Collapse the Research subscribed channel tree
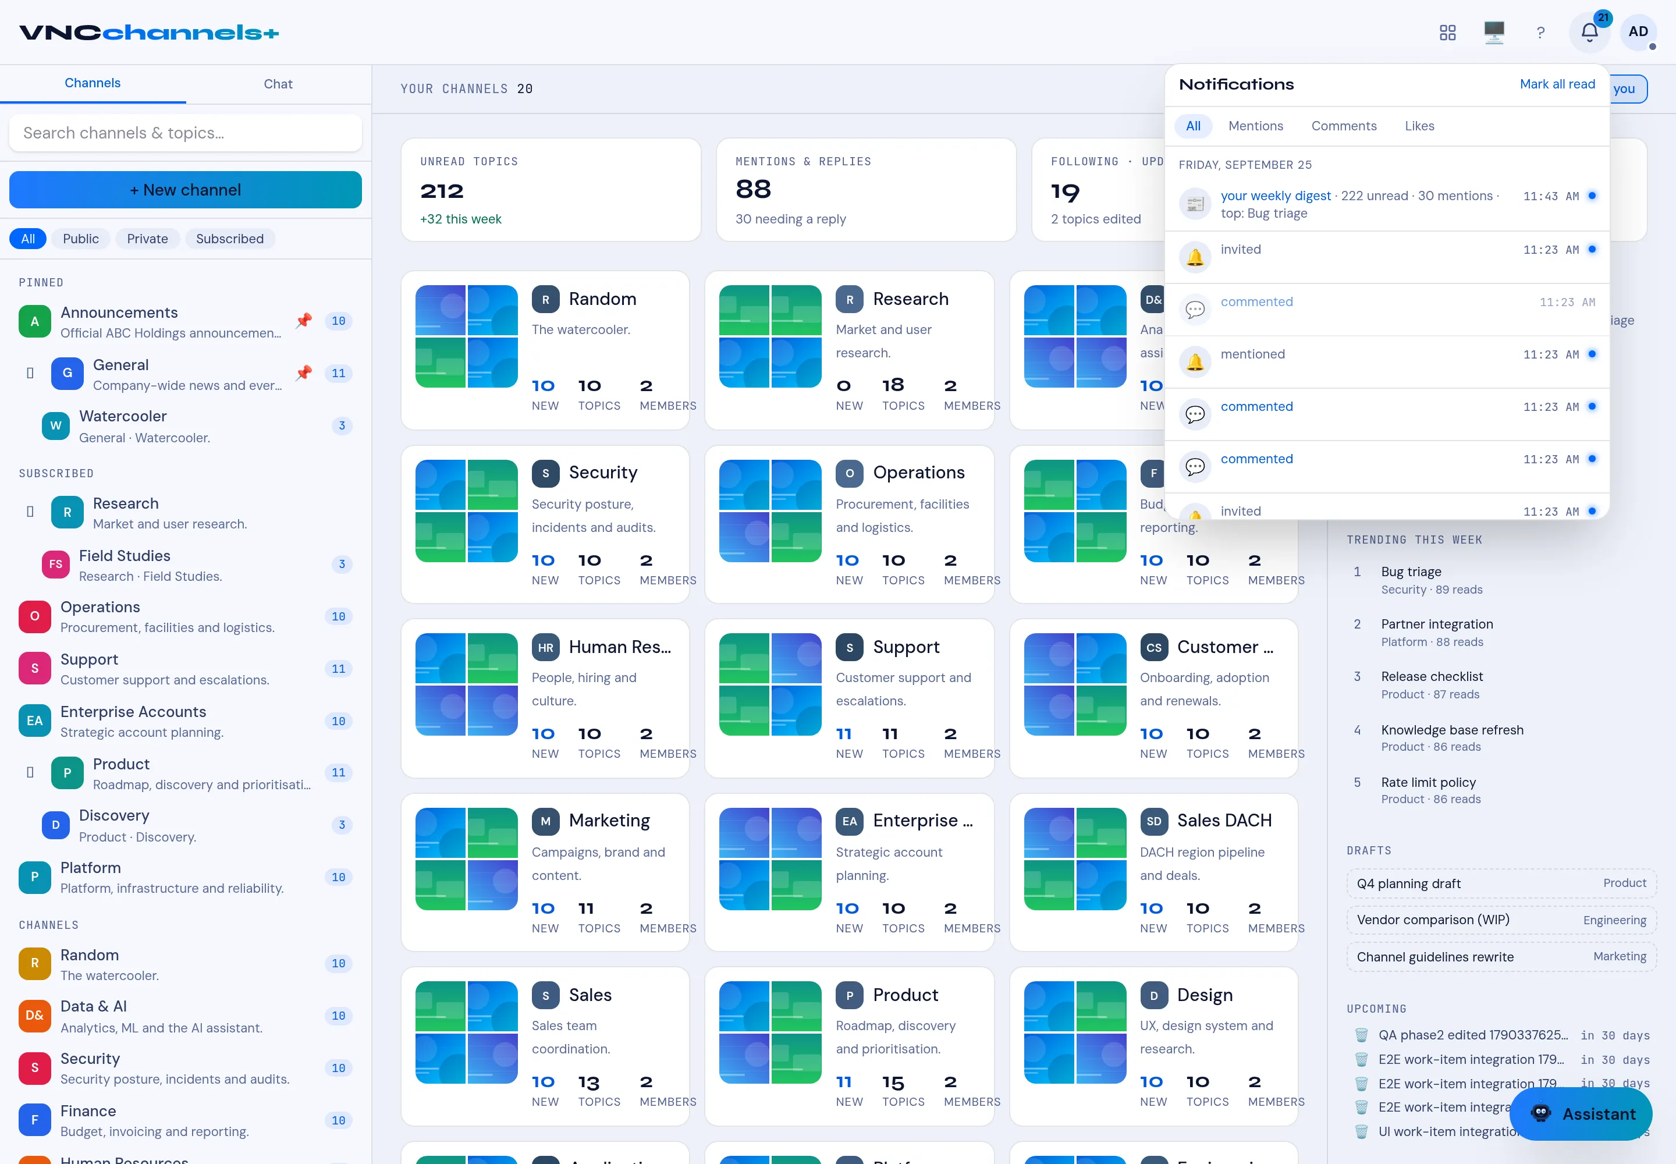1676x1164 pixels. click(30, 511)
